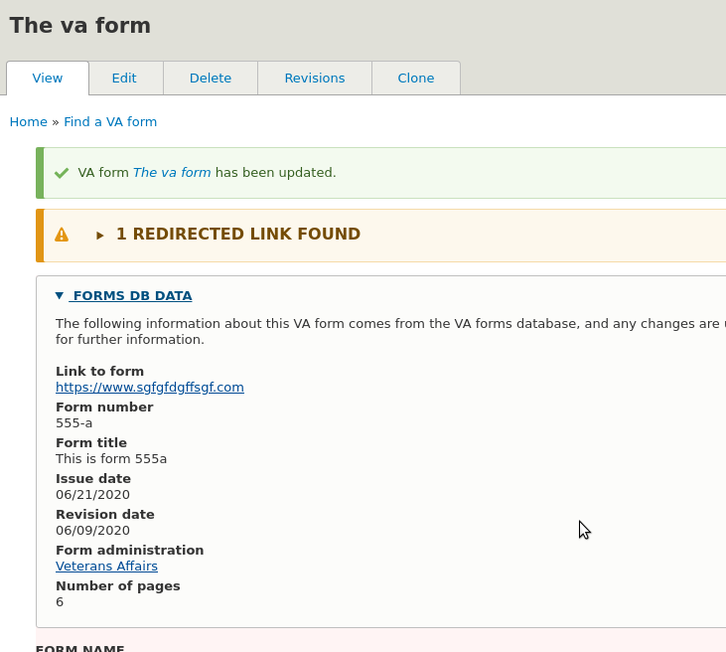The image size is (726, 652).
Task: Click the Forms DB Data heading link
Action: [132, 295]
